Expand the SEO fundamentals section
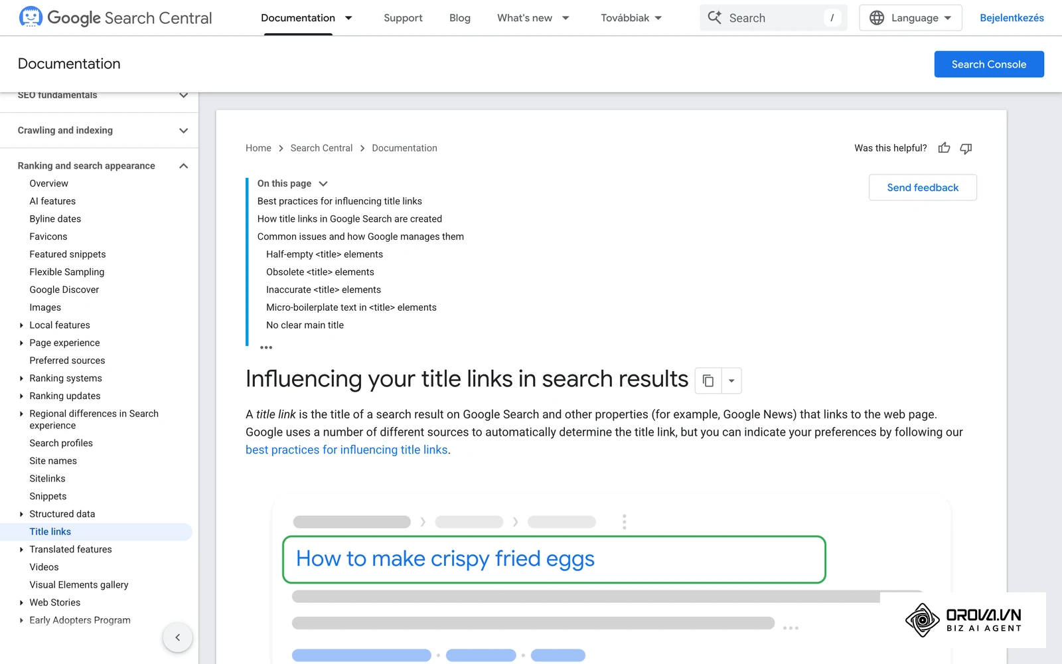 tap(184, 96)
